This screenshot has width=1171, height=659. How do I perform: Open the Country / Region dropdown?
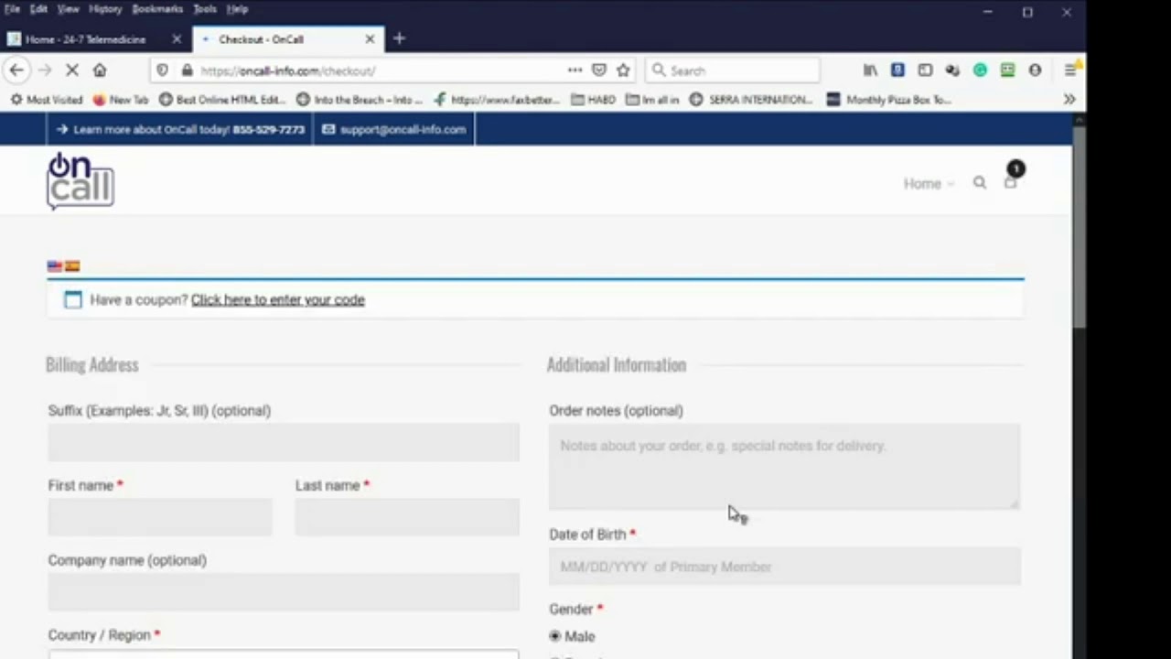(284, 654)
